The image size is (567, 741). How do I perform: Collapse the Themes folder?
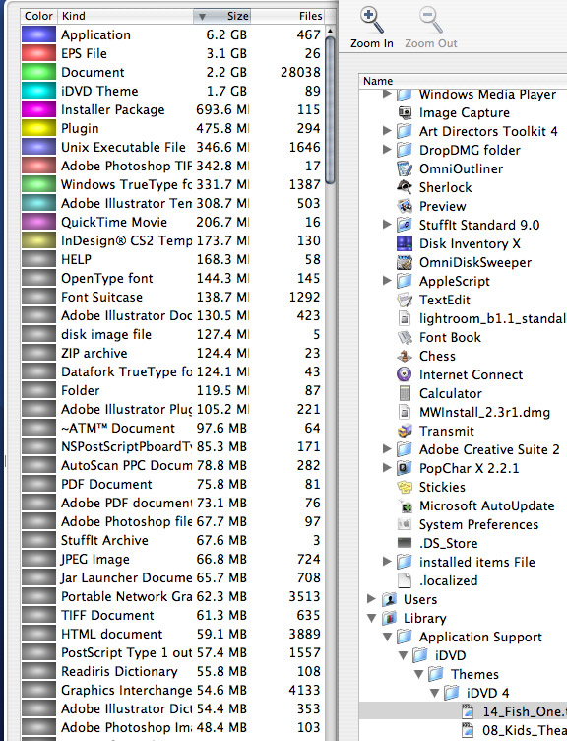click(x=418, y=674)
